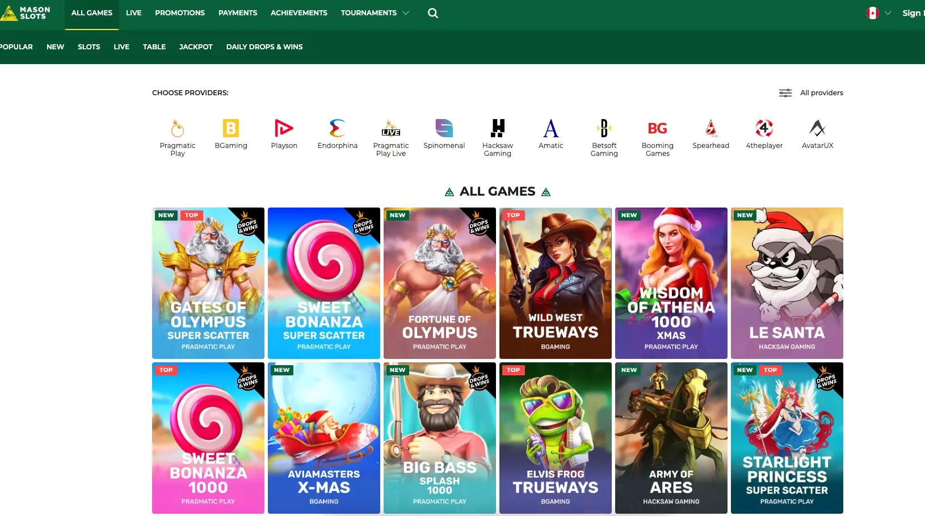
Task: Switch to the PROMOTIONS menu item
Action: click(x=179, y=12)
